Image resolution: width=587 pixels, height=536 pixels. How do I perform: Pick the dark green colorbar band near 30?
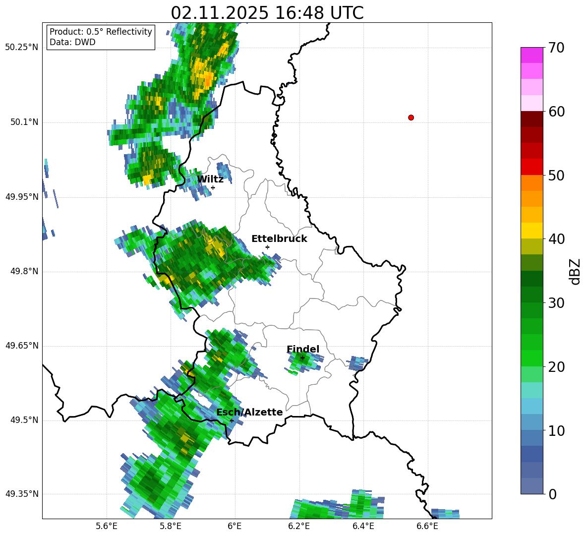pyautogui.click(x=532, y=295)
